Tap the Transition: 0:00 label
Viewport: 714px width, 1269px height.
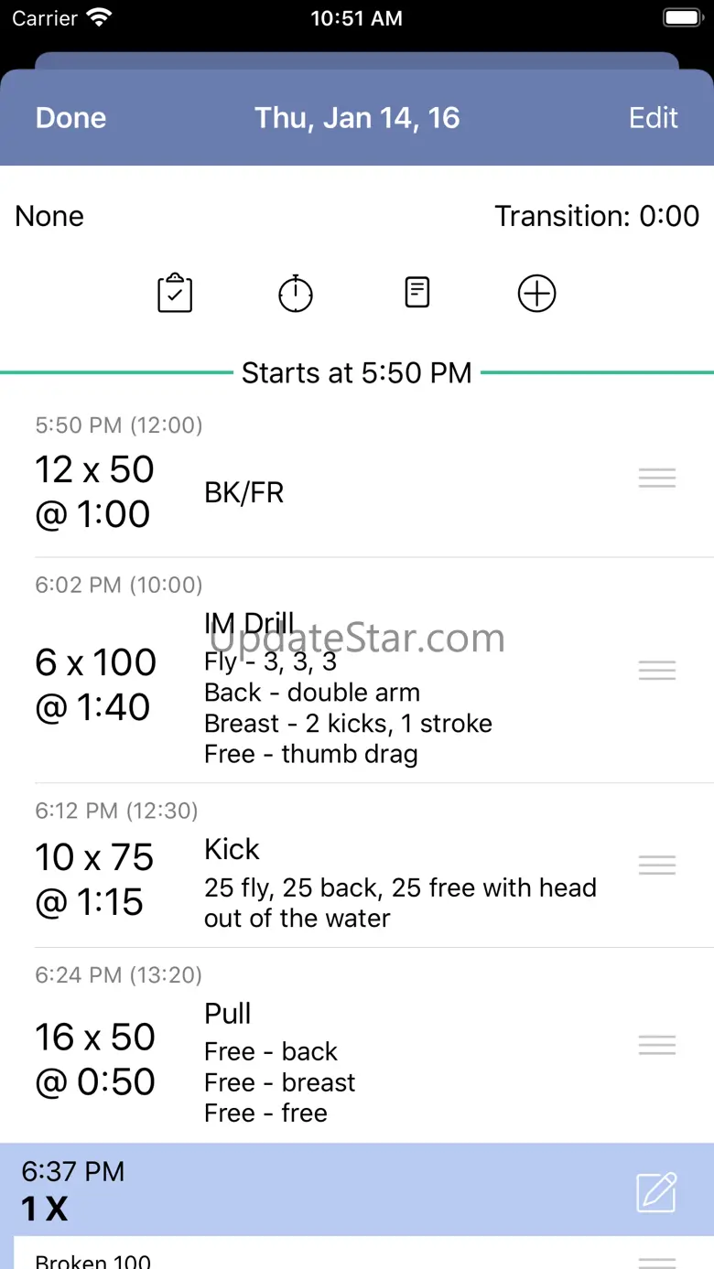coord(597,216)
